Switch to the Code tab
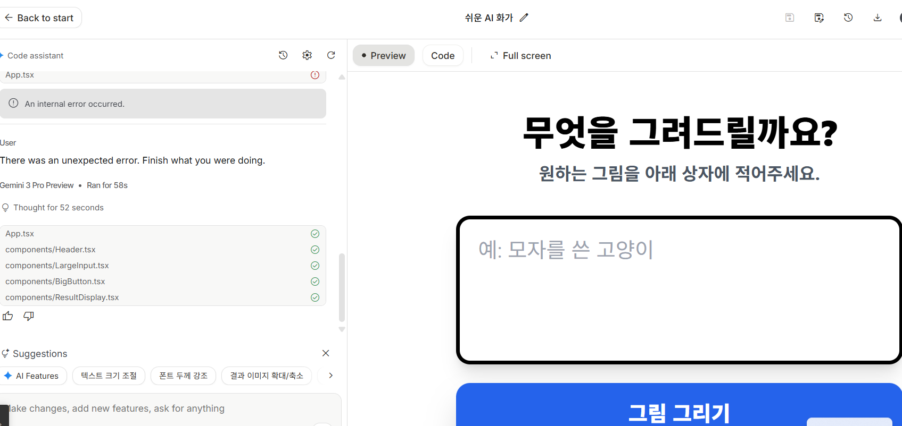The image size is (902, 426). pyautogui.click(x=442, y=56)
